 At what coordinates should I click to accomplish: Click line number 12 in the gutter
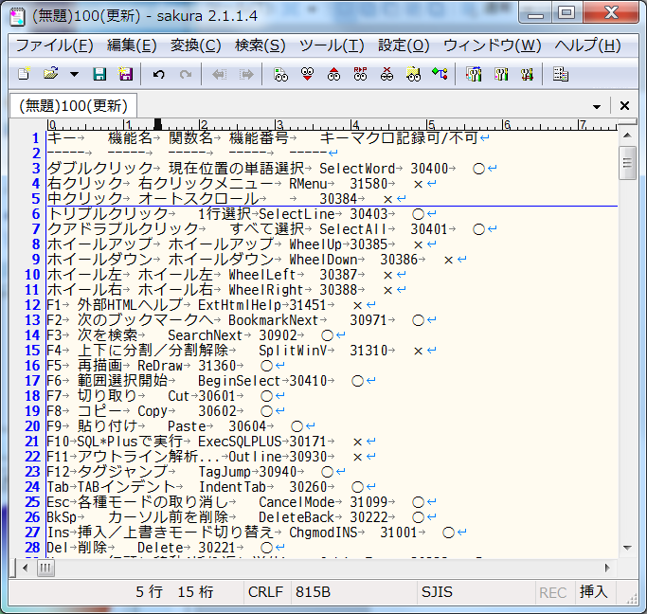tap(32, 305)
